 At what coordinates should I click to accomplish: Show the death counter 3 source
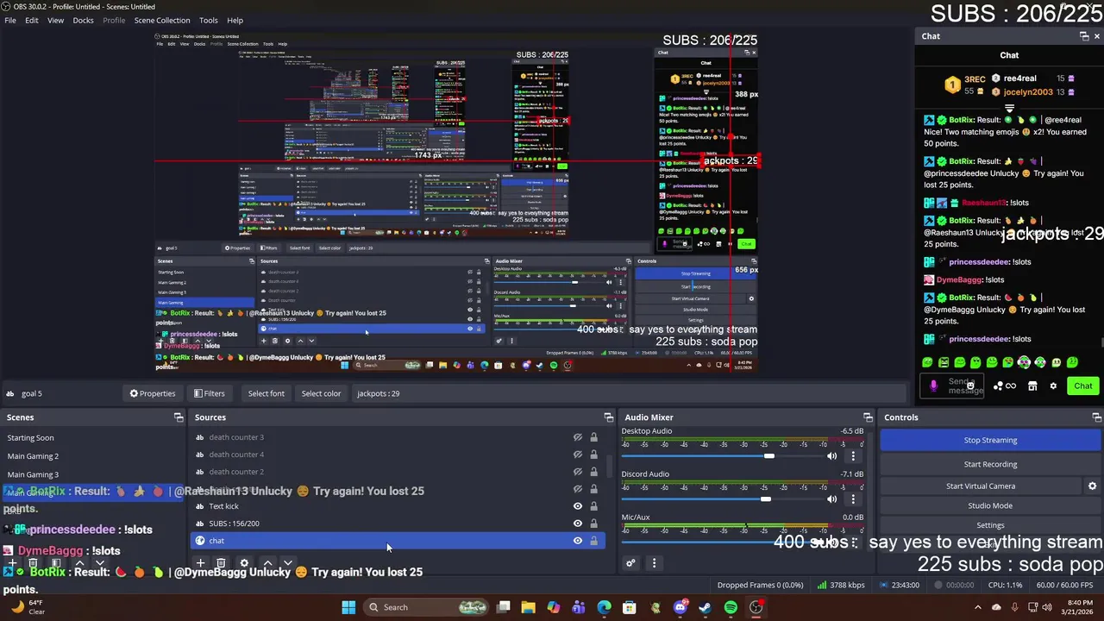point(578,437)
